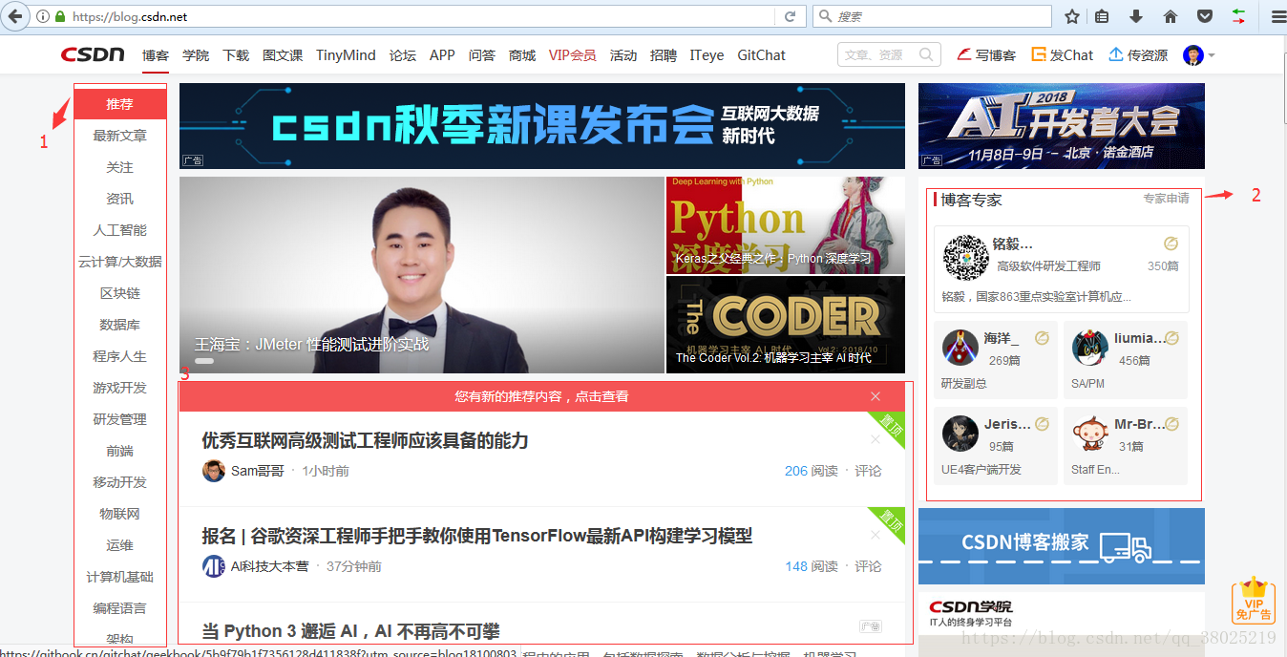This screenshot has width=1287, height=657.
Task: Click CSDN博客搬家 banner
Action: tap(1062, 546)
